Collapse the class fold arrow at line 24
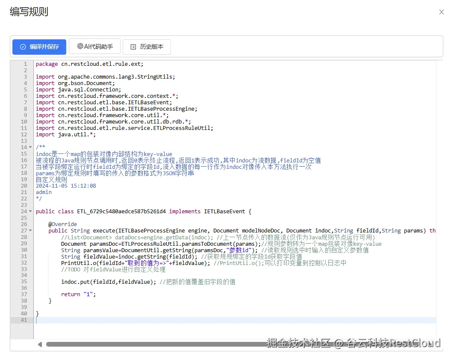Viewport: 451px width, 359px height. [30, 212]
